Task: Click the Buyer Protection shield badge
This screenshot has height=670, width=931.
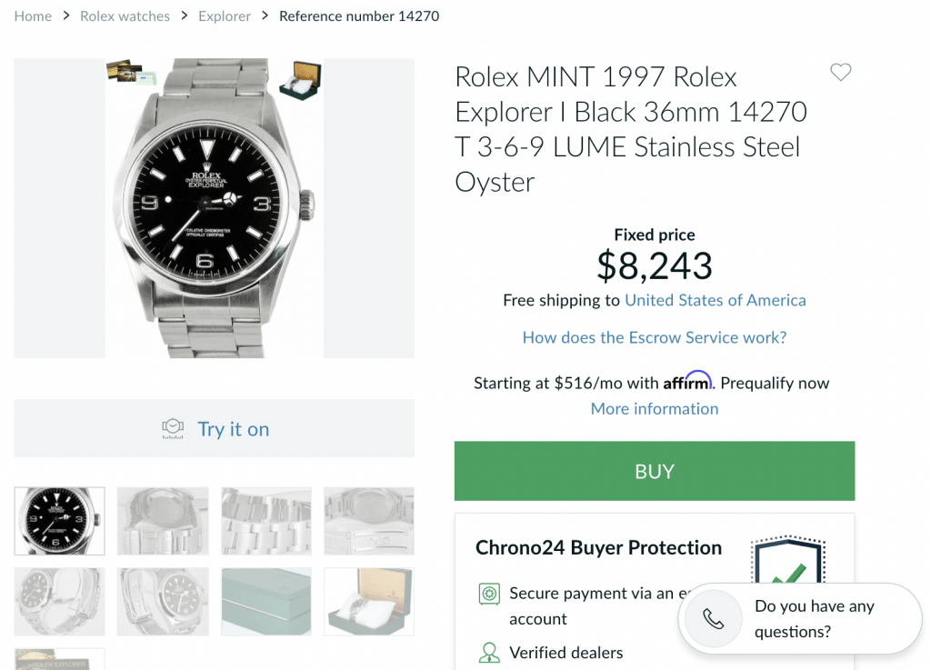Action: pos(787,559)
